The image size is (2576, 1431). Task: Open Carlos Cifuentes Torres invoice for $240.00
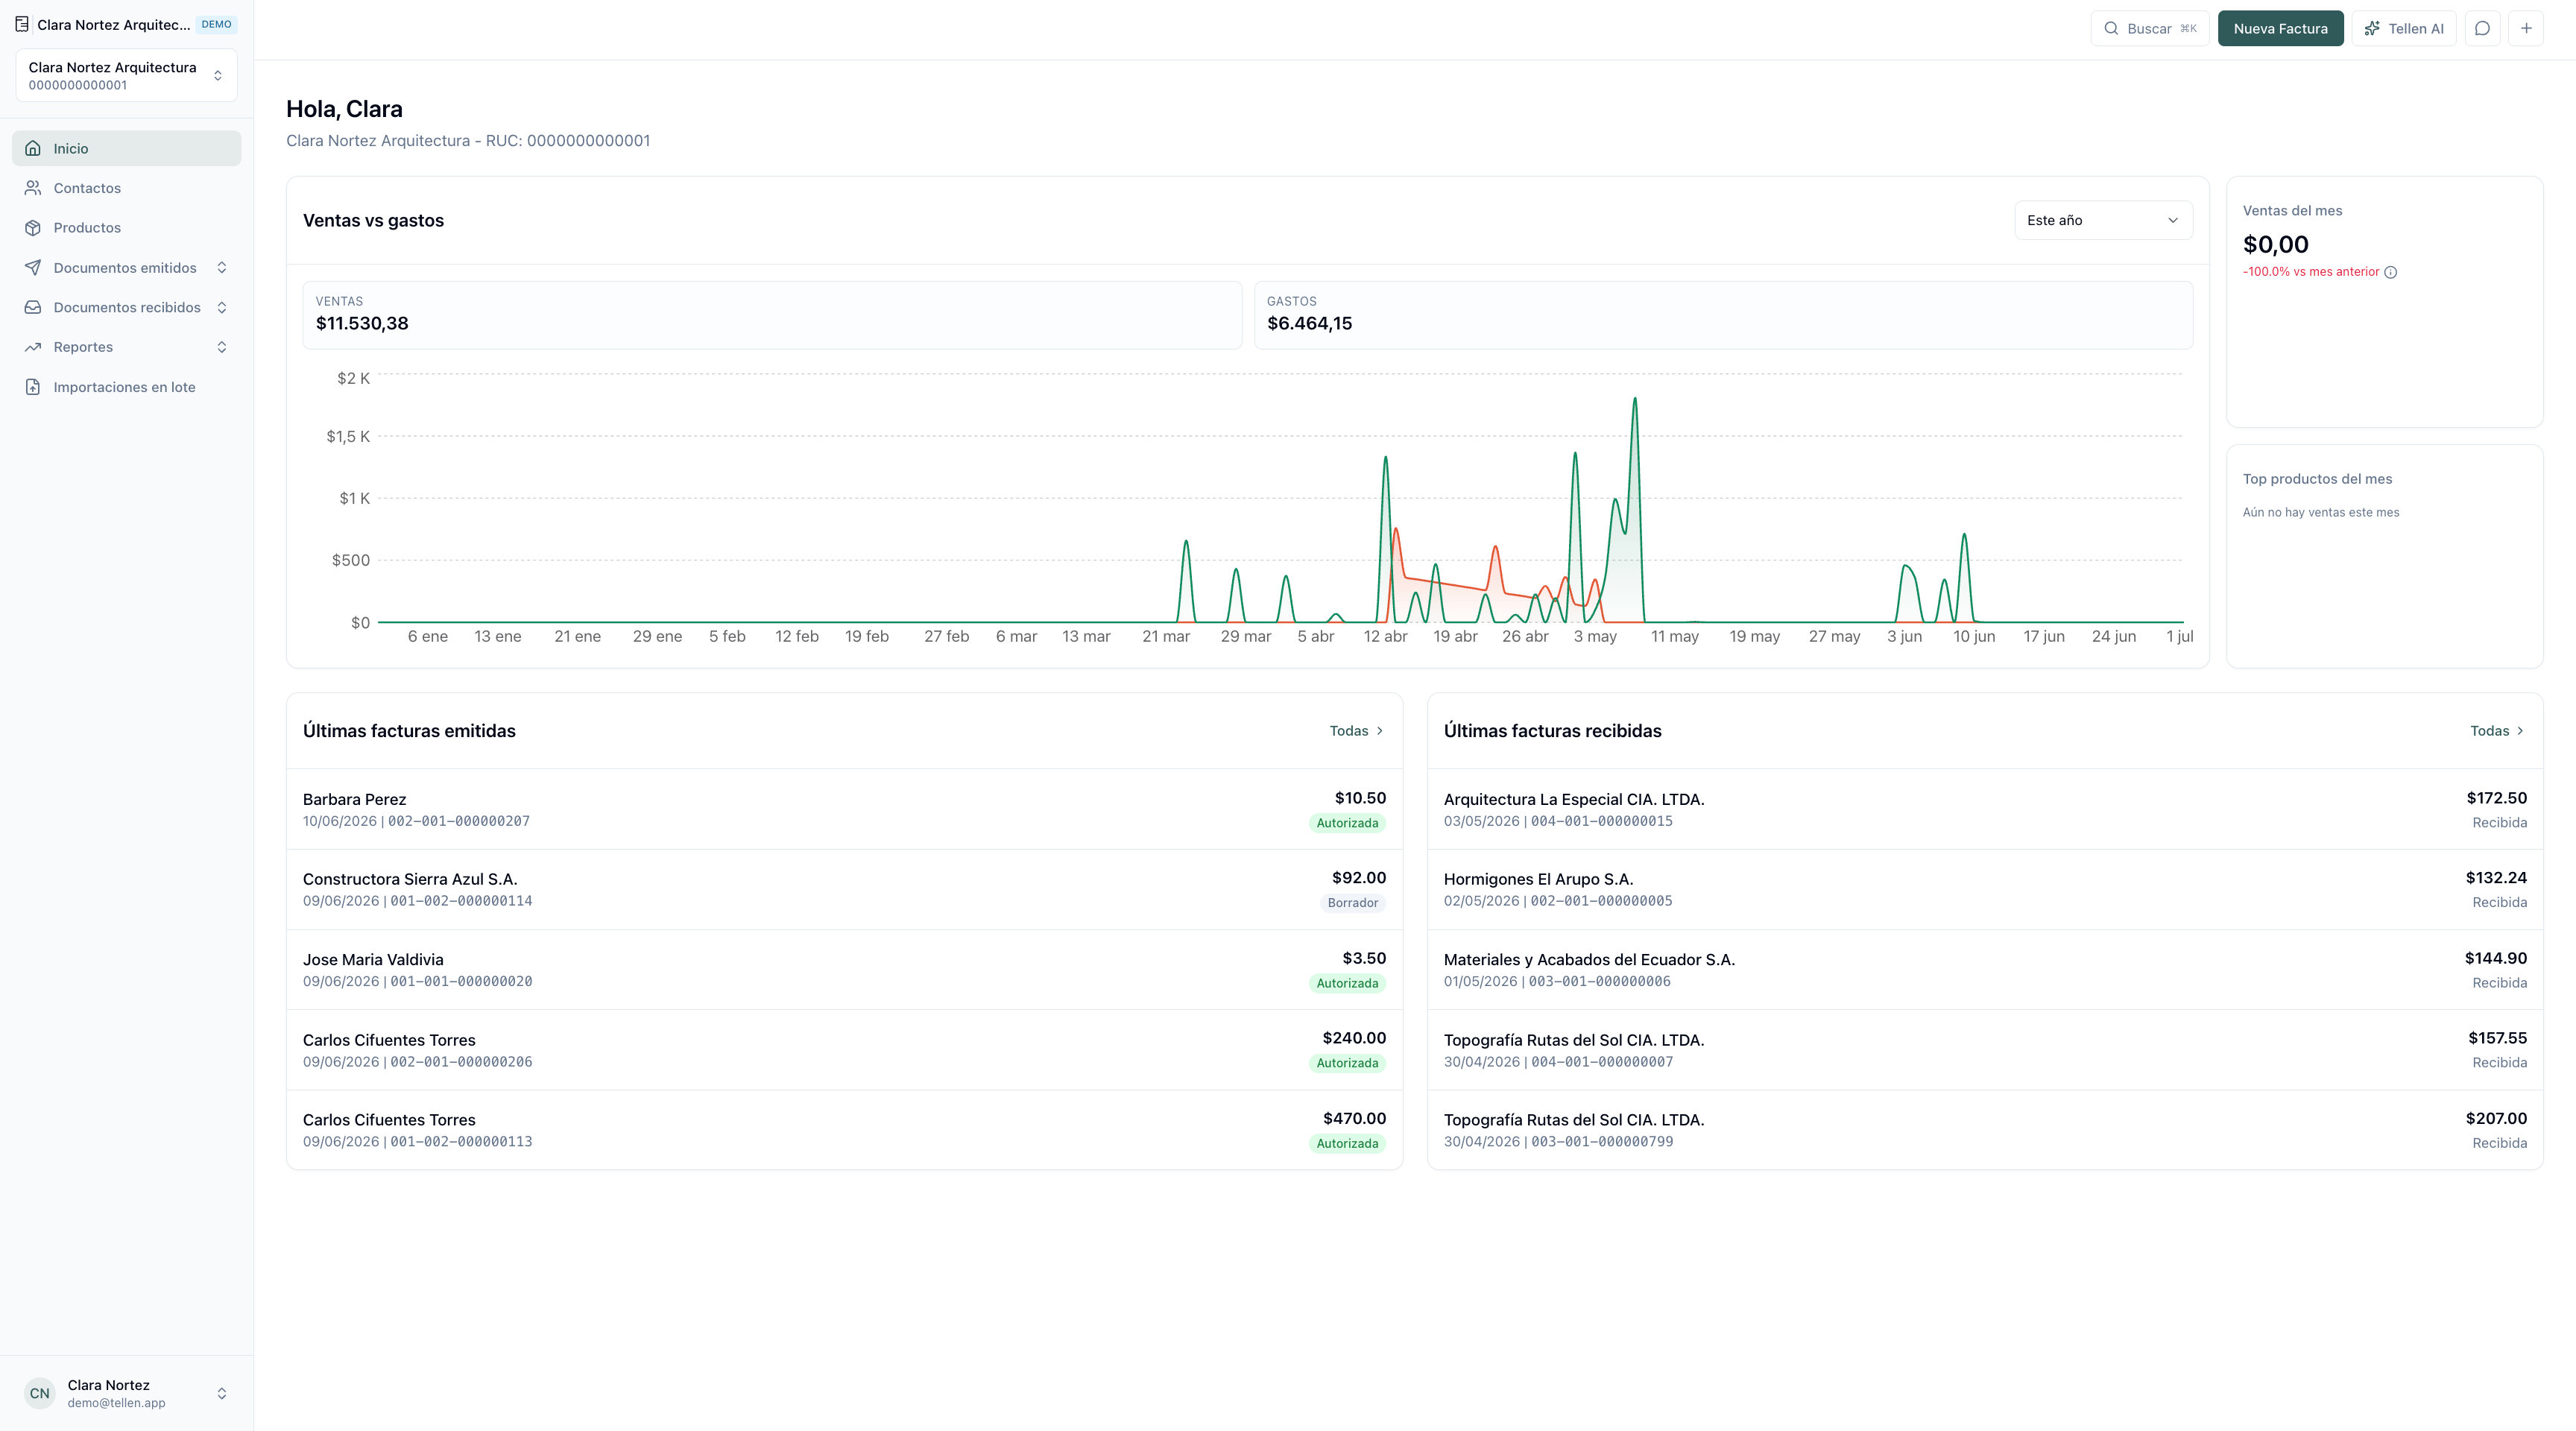pos(844,1050)
